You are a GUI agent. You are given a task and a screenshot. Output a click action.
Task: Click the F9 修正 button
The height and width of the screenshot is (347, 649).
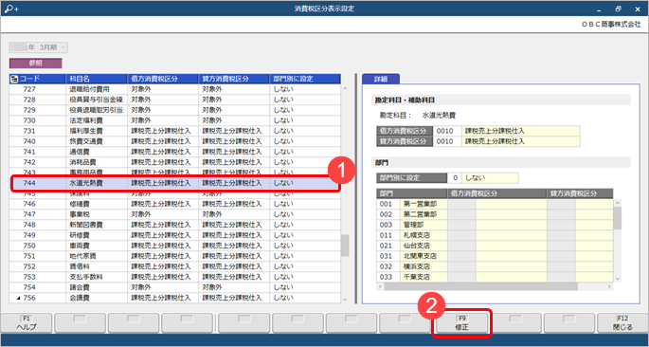(x=461, y=323)
